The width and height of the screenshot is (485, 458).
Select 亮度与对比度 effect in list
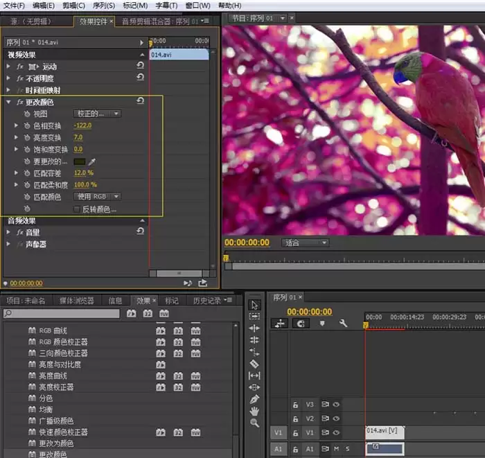(x=60, y=364)
